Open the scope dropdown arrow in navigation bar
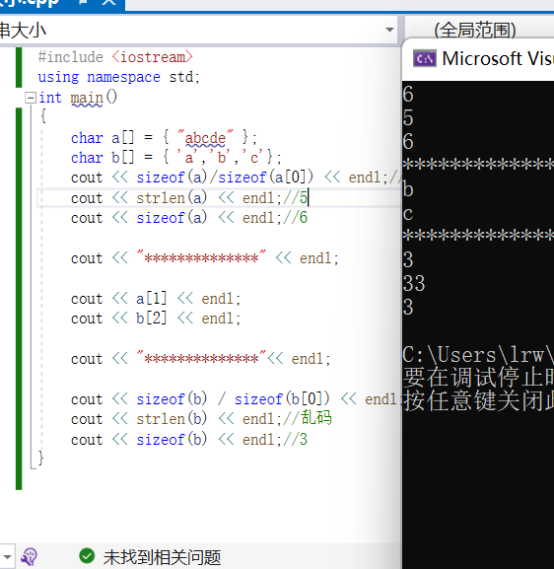Screen dimensions: 554x569 click(389, 30)
